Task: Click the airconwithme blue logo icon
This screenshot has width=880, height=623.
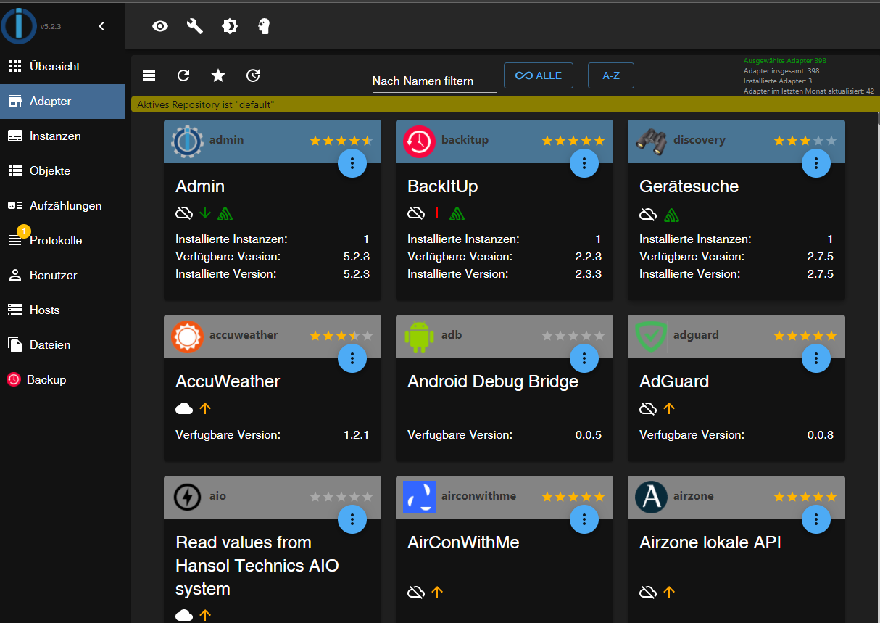Action: pyautogui.click(x=419, y=498)
